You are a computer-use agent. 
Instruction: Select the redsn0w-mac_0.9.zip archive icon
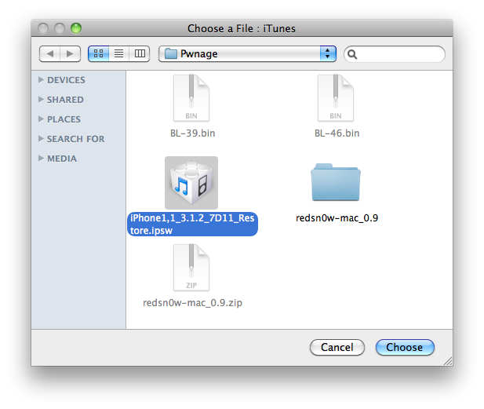pos(191,268)
